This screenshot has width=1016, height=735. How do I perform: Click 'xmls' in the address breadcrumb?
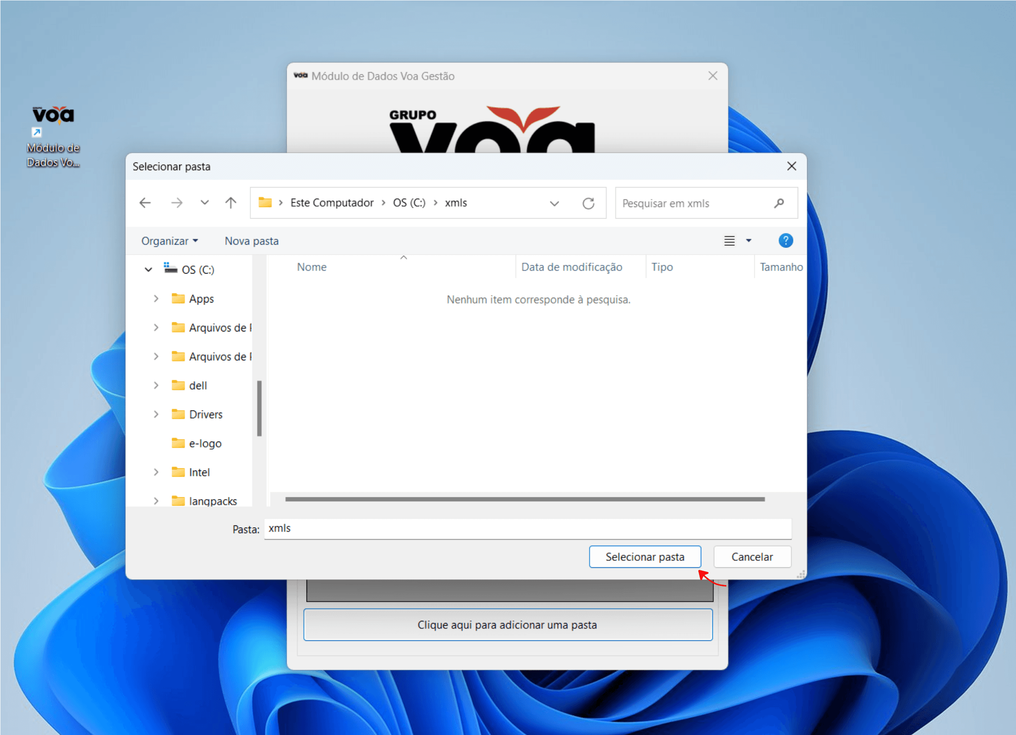click(x=456, y=203)
